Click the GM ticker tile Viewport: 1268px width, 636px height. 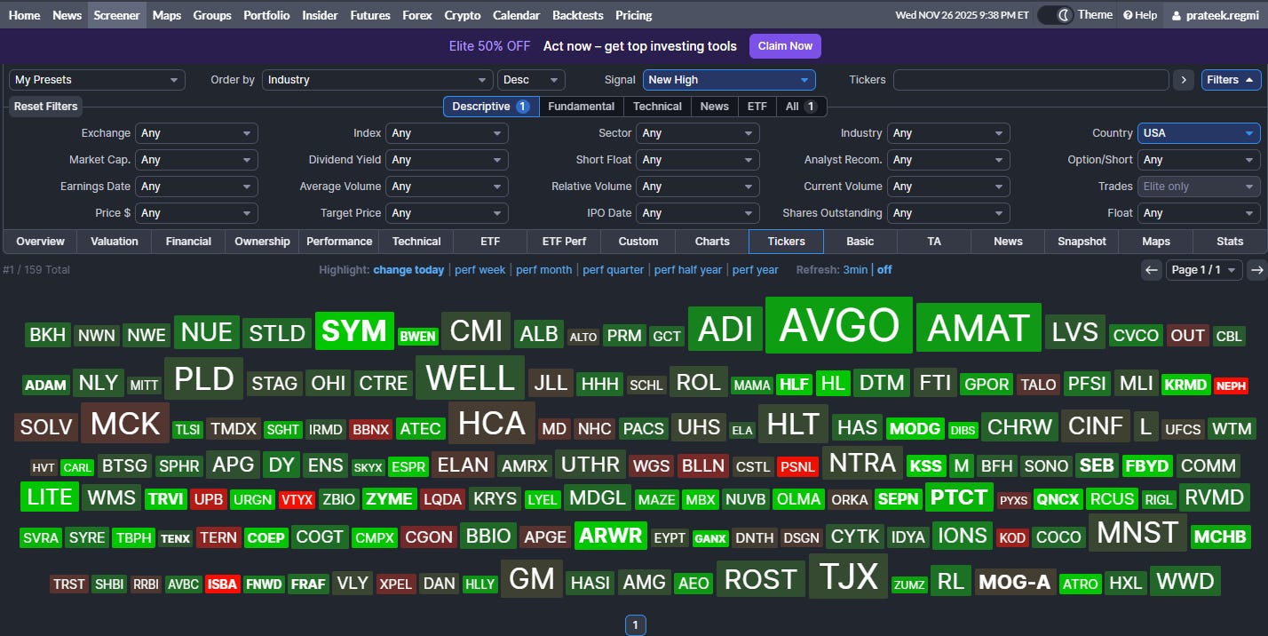point(531,579)
